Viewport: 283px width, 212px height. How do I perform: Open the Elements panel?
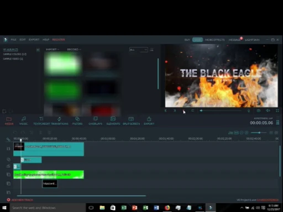click(x=113, y=121)
